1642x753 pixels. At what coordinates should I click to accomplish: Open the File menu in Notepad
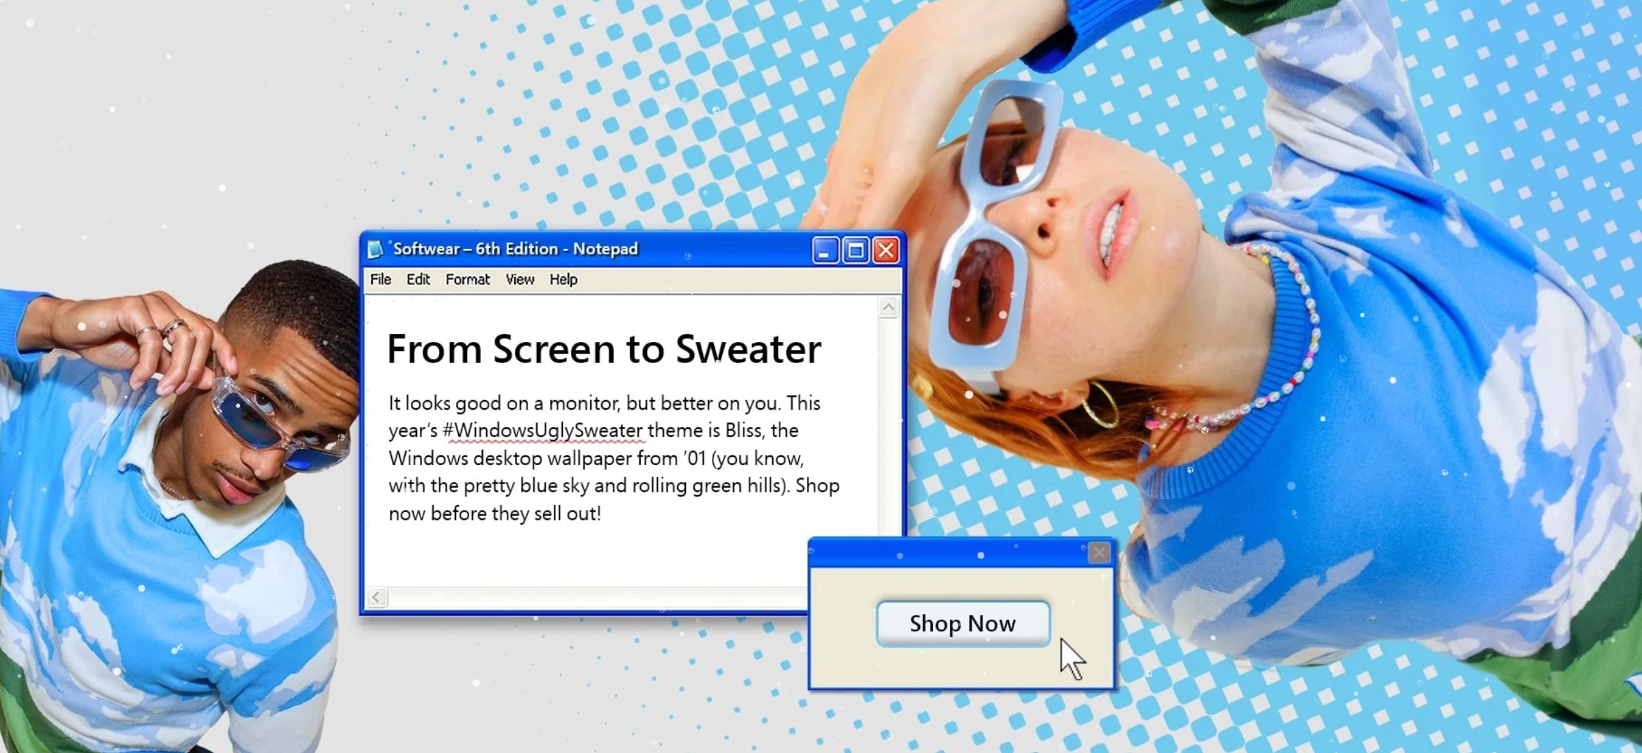point(380,279)
